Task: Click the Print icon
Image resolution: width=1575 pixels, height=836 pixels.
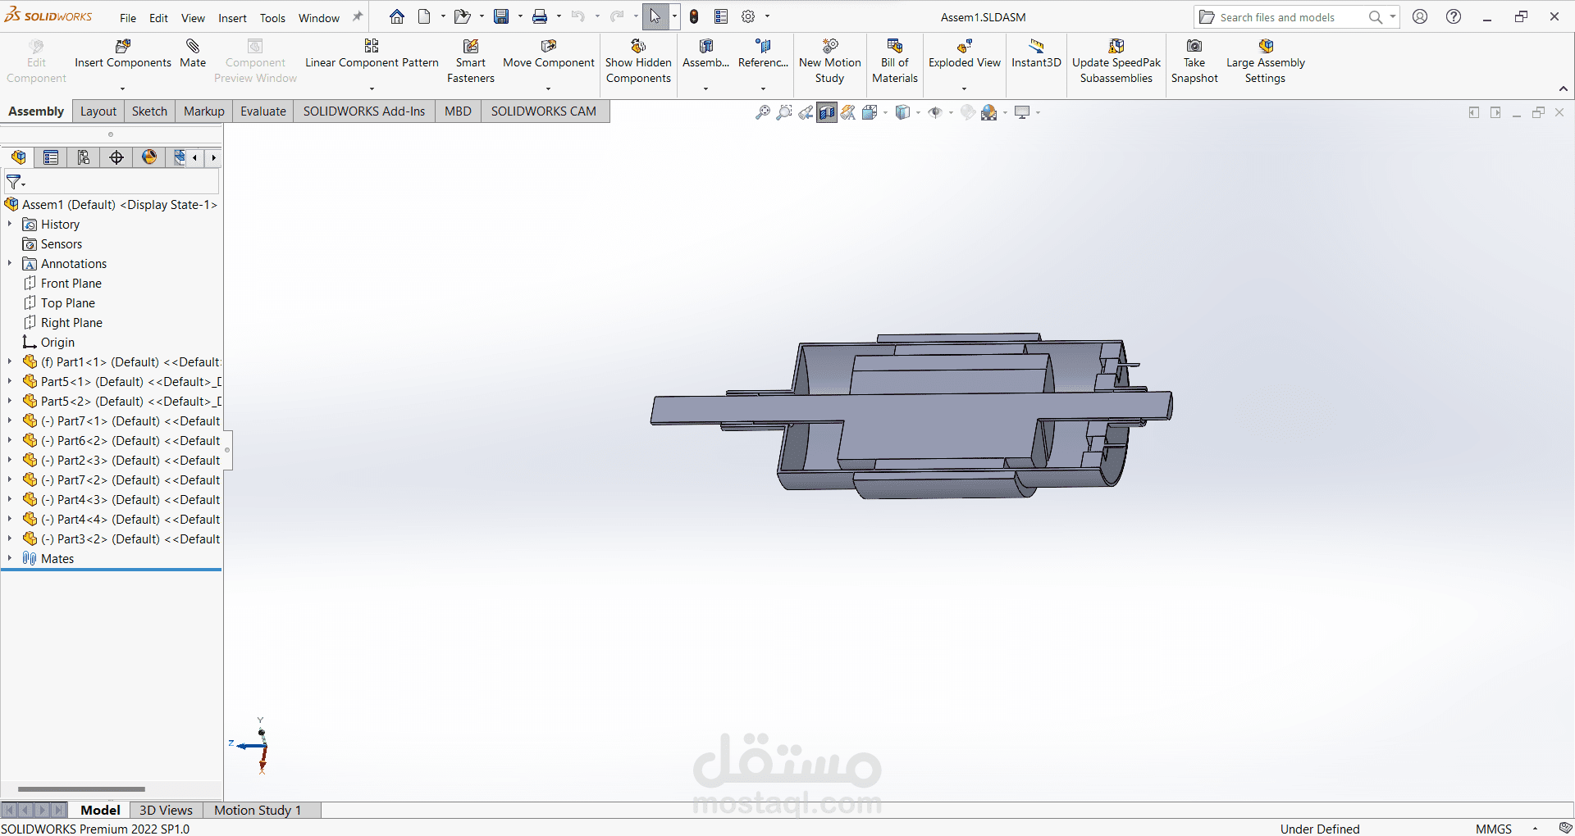Action: click(540, 16)
